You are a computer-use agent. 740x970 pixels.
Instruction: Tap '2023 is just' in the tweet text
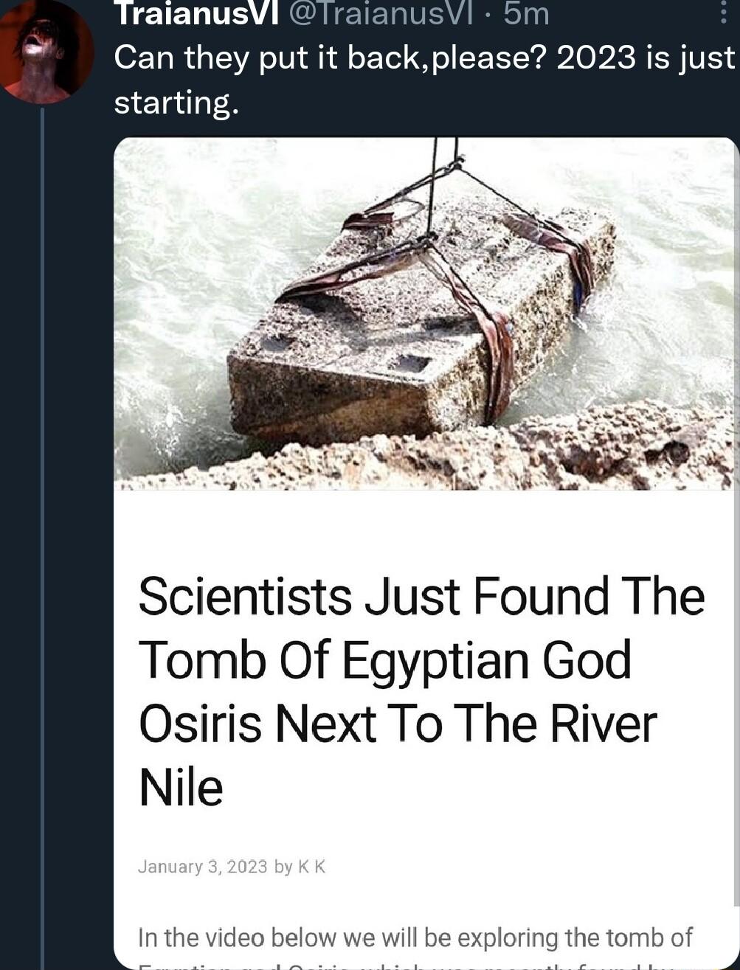click(x=646, y=58)
